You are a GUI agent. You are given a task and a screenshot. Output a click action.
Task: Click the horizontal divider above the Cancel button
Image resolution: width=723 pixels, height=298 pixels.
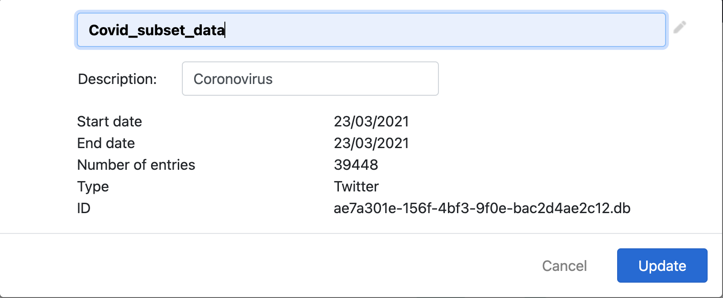coord(361,233)
